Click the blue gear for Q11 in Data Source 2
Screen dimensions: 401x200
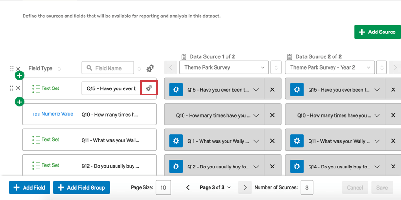297,141
